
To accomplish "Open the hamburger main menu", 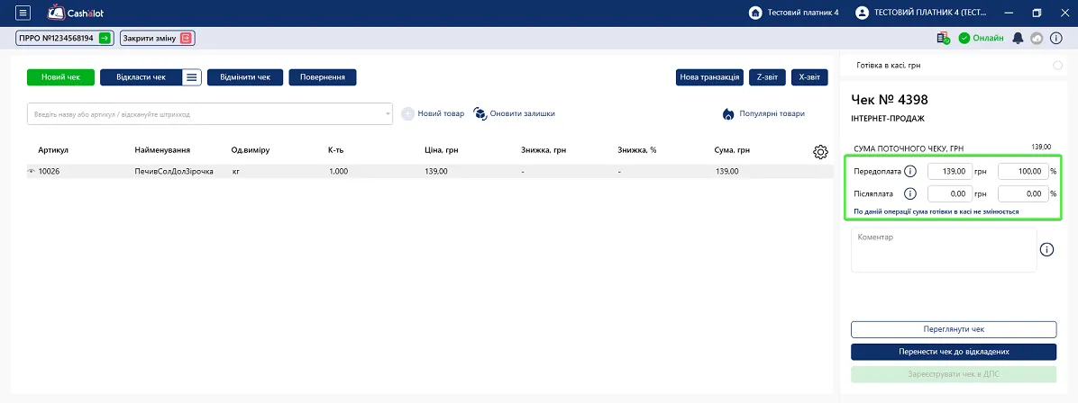I will click(x=23, y=13).
